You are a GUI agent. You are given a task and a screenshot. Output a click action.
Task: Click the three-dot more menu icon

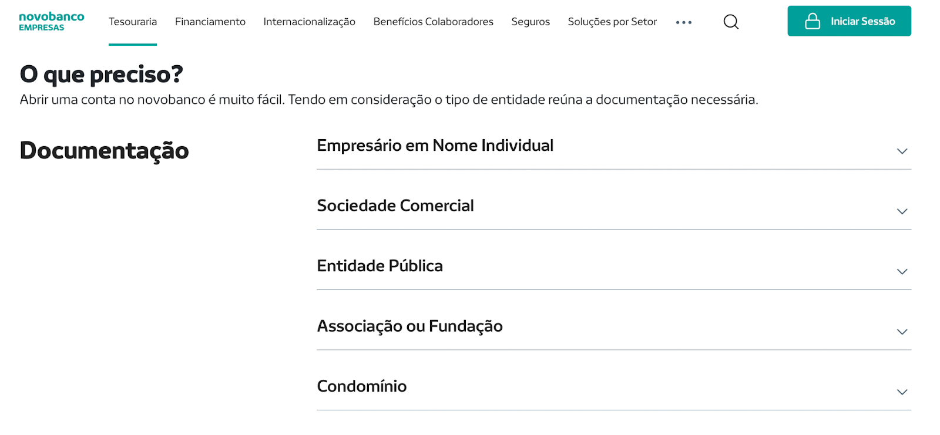tap(683, 22)
